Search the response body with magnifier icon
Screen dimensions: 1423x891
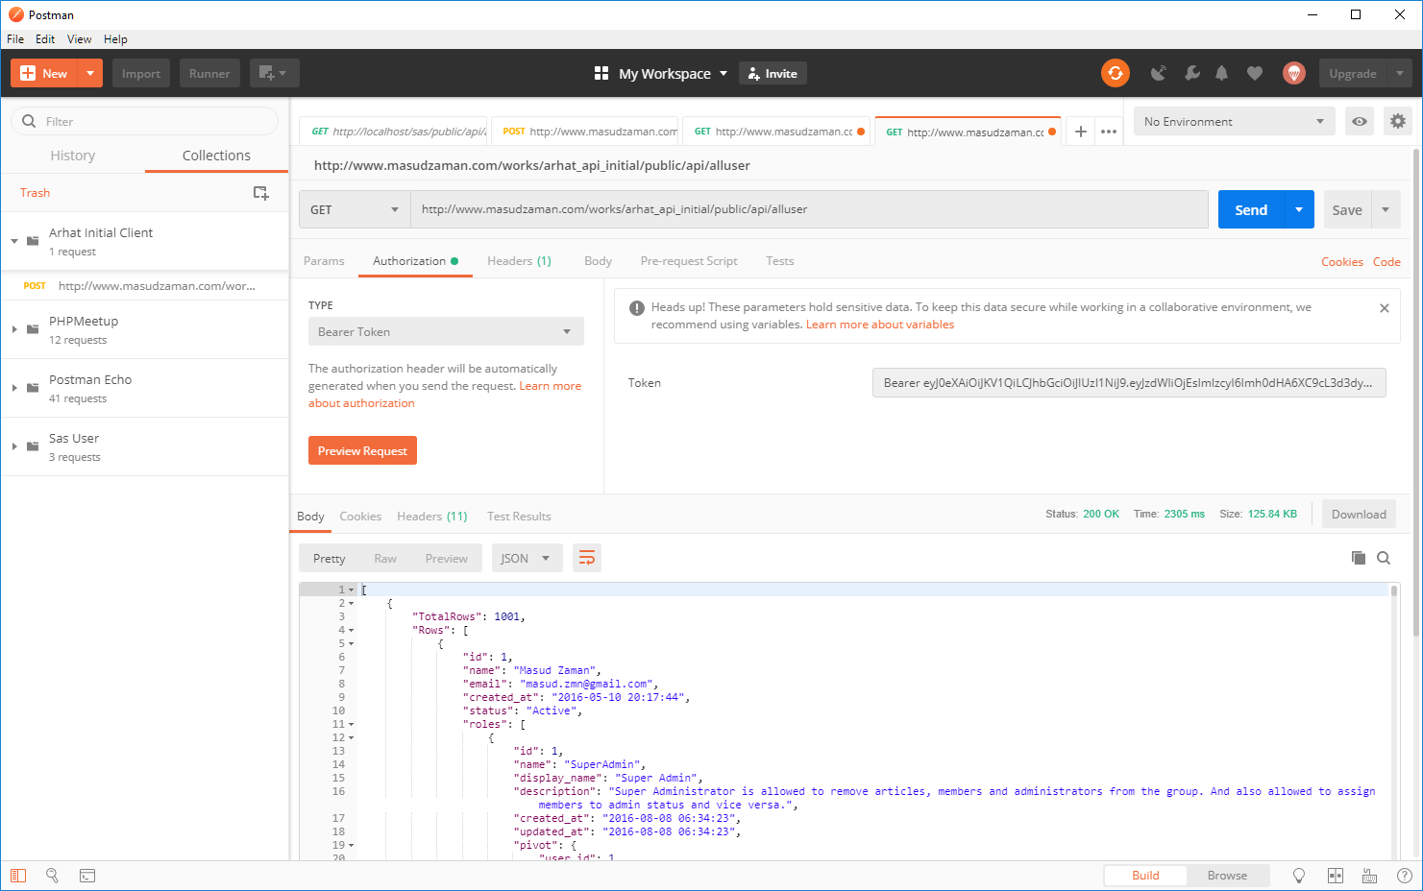coord(1384,558)
